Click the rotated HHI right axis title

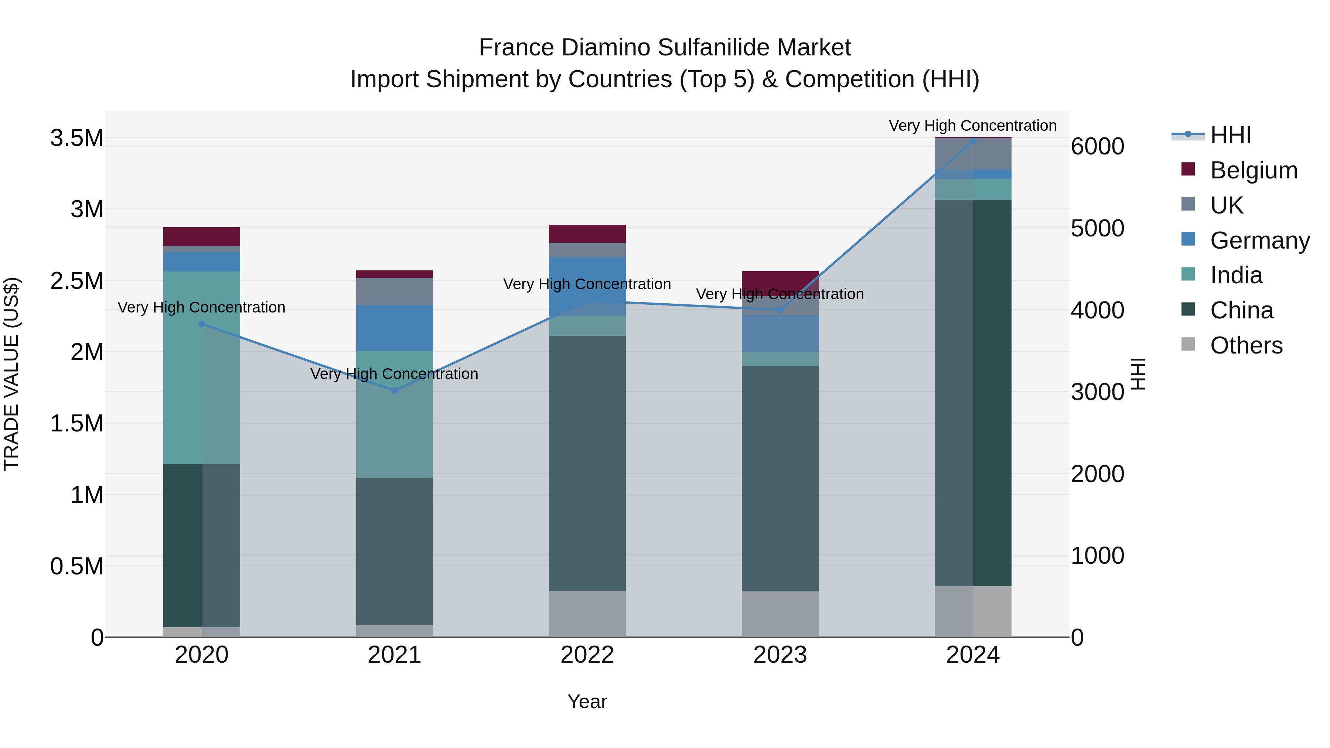click(1138, 374)
